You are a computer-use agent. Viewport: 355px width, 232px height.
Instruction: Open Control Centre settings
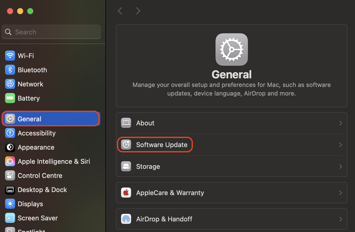click(x=40, y=175)
